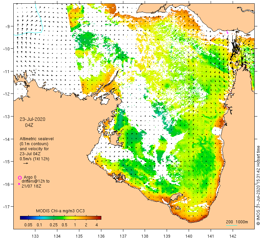Click the '21/07 18Z' legend text
Viewport: 264px width, 239px height.
tap(31, 186)
